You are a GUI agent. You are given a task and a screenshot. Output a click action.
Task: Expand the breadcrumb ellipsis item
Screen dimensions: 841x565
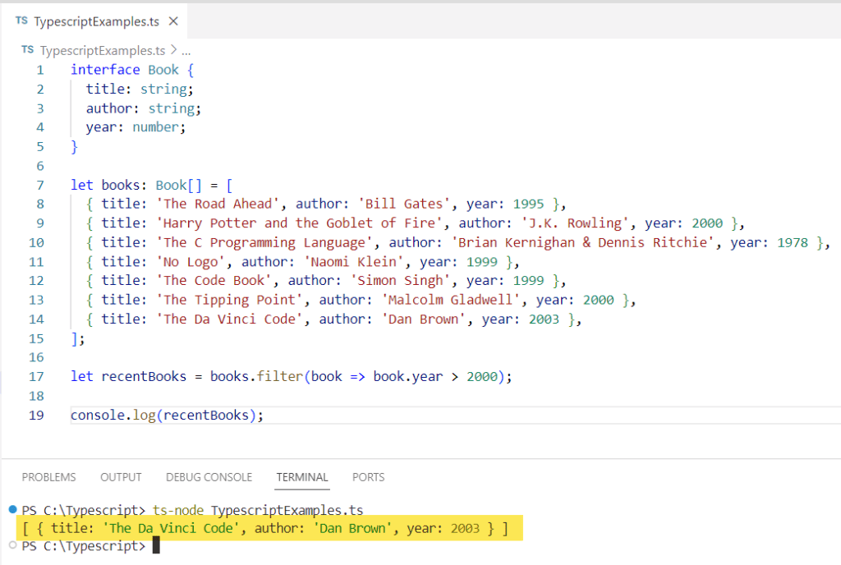click(186, 52)
